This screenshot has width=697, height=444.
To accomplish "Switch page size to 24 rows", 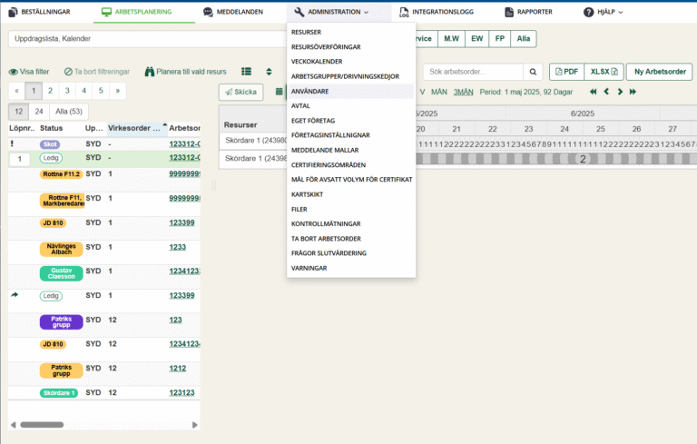I will click(x=40, y=111).
